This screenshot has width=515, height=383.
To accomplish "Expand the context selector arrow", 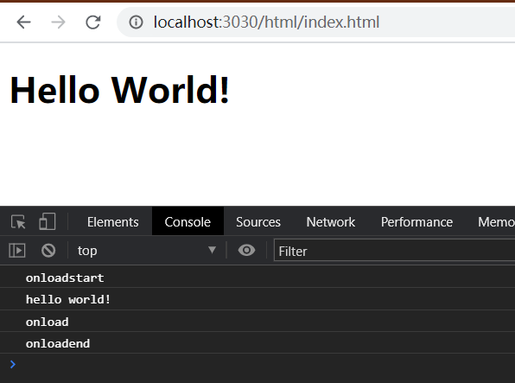I will [213, 250].
